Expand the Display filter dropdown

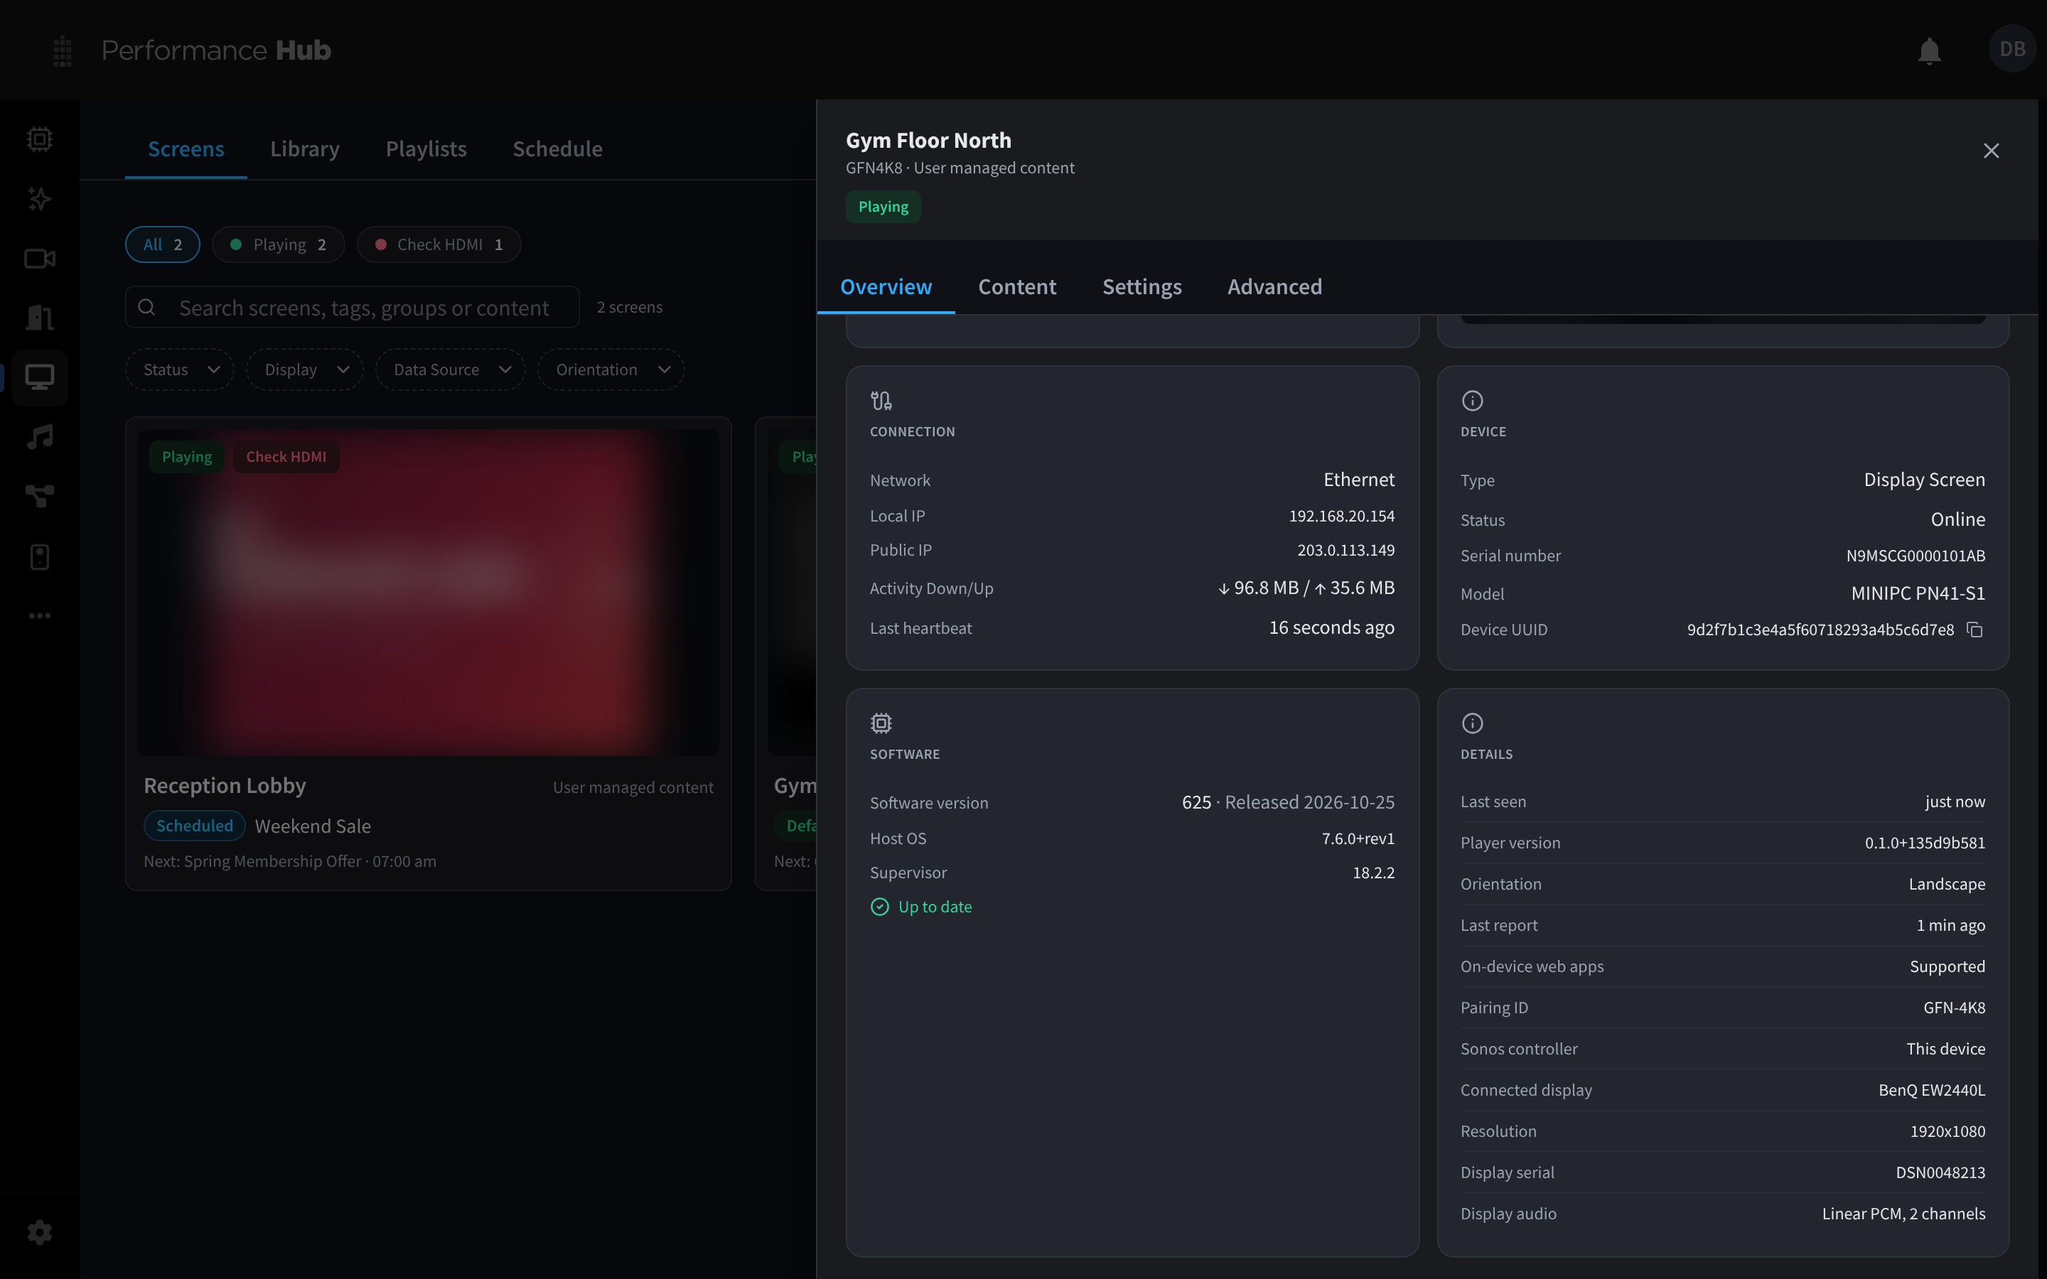pos(306,369)
